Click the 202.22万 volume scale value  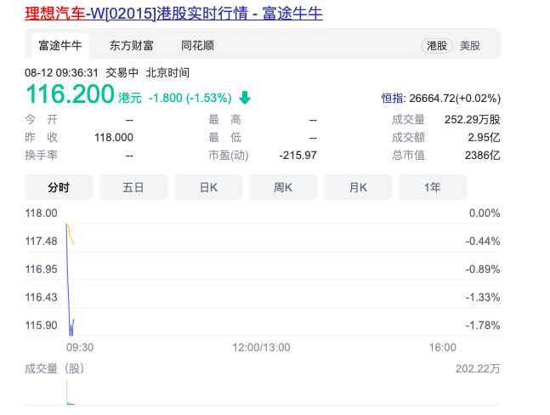tap(478, 369)
